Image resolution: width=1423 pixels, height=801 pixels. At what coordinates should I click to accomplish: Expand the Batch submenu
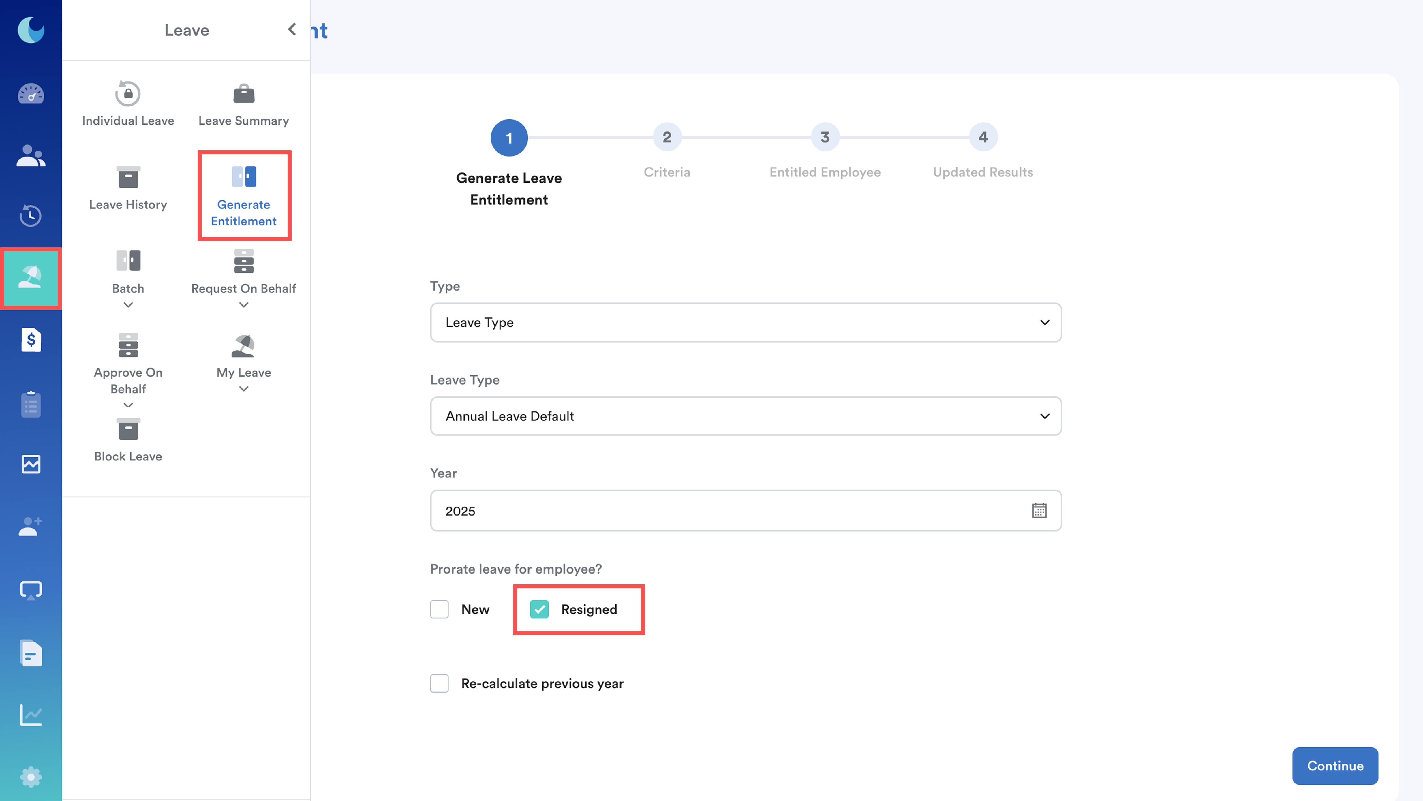tap(127, 305)
